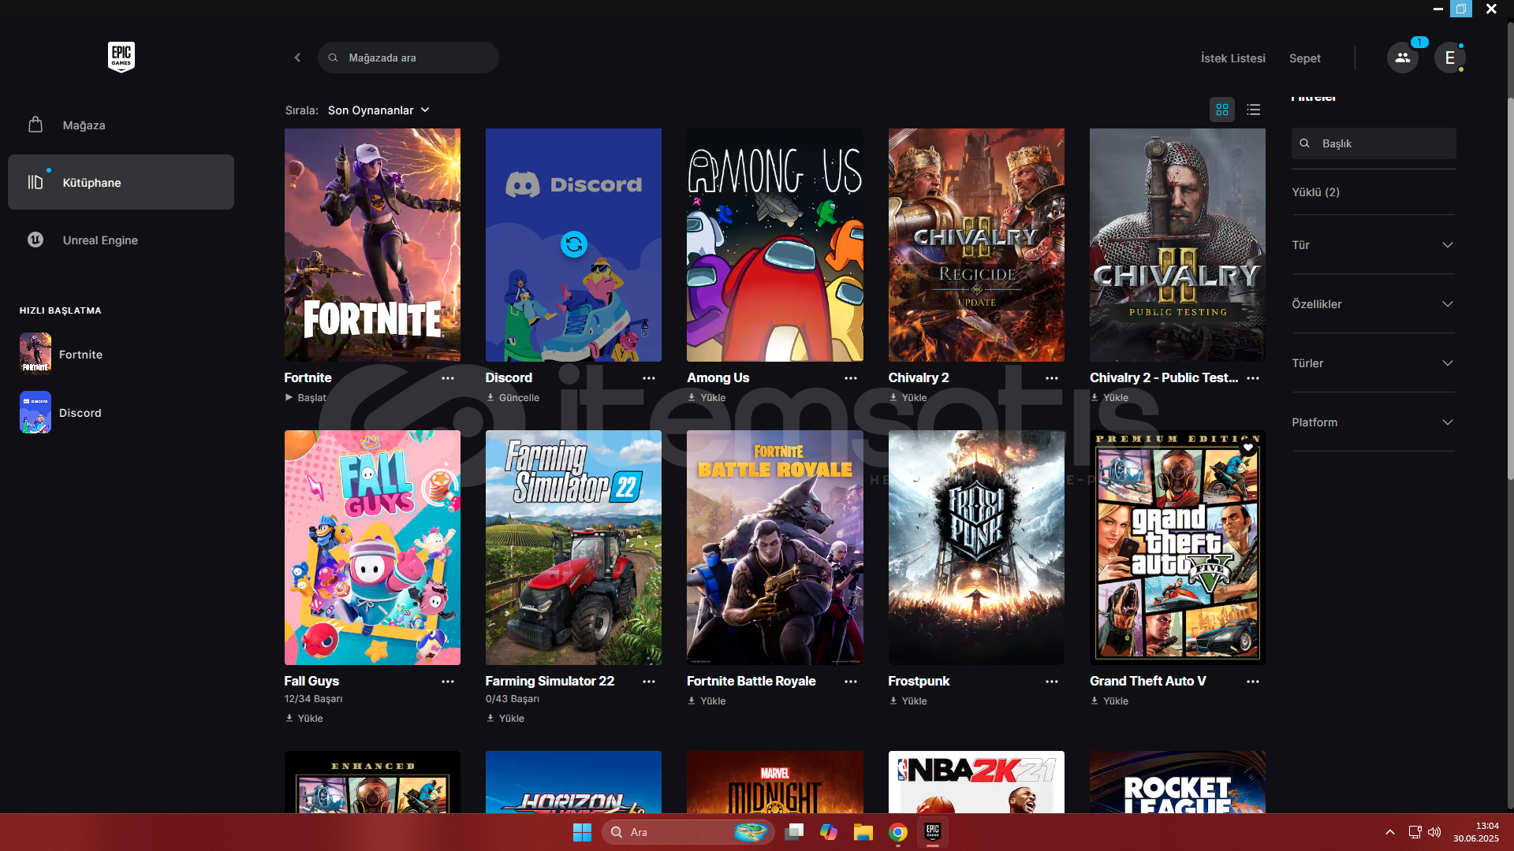Screen dimensions: 1514x851
Task: Select the Yüklü (2) filter
Action: click(x=1315, y=192)
